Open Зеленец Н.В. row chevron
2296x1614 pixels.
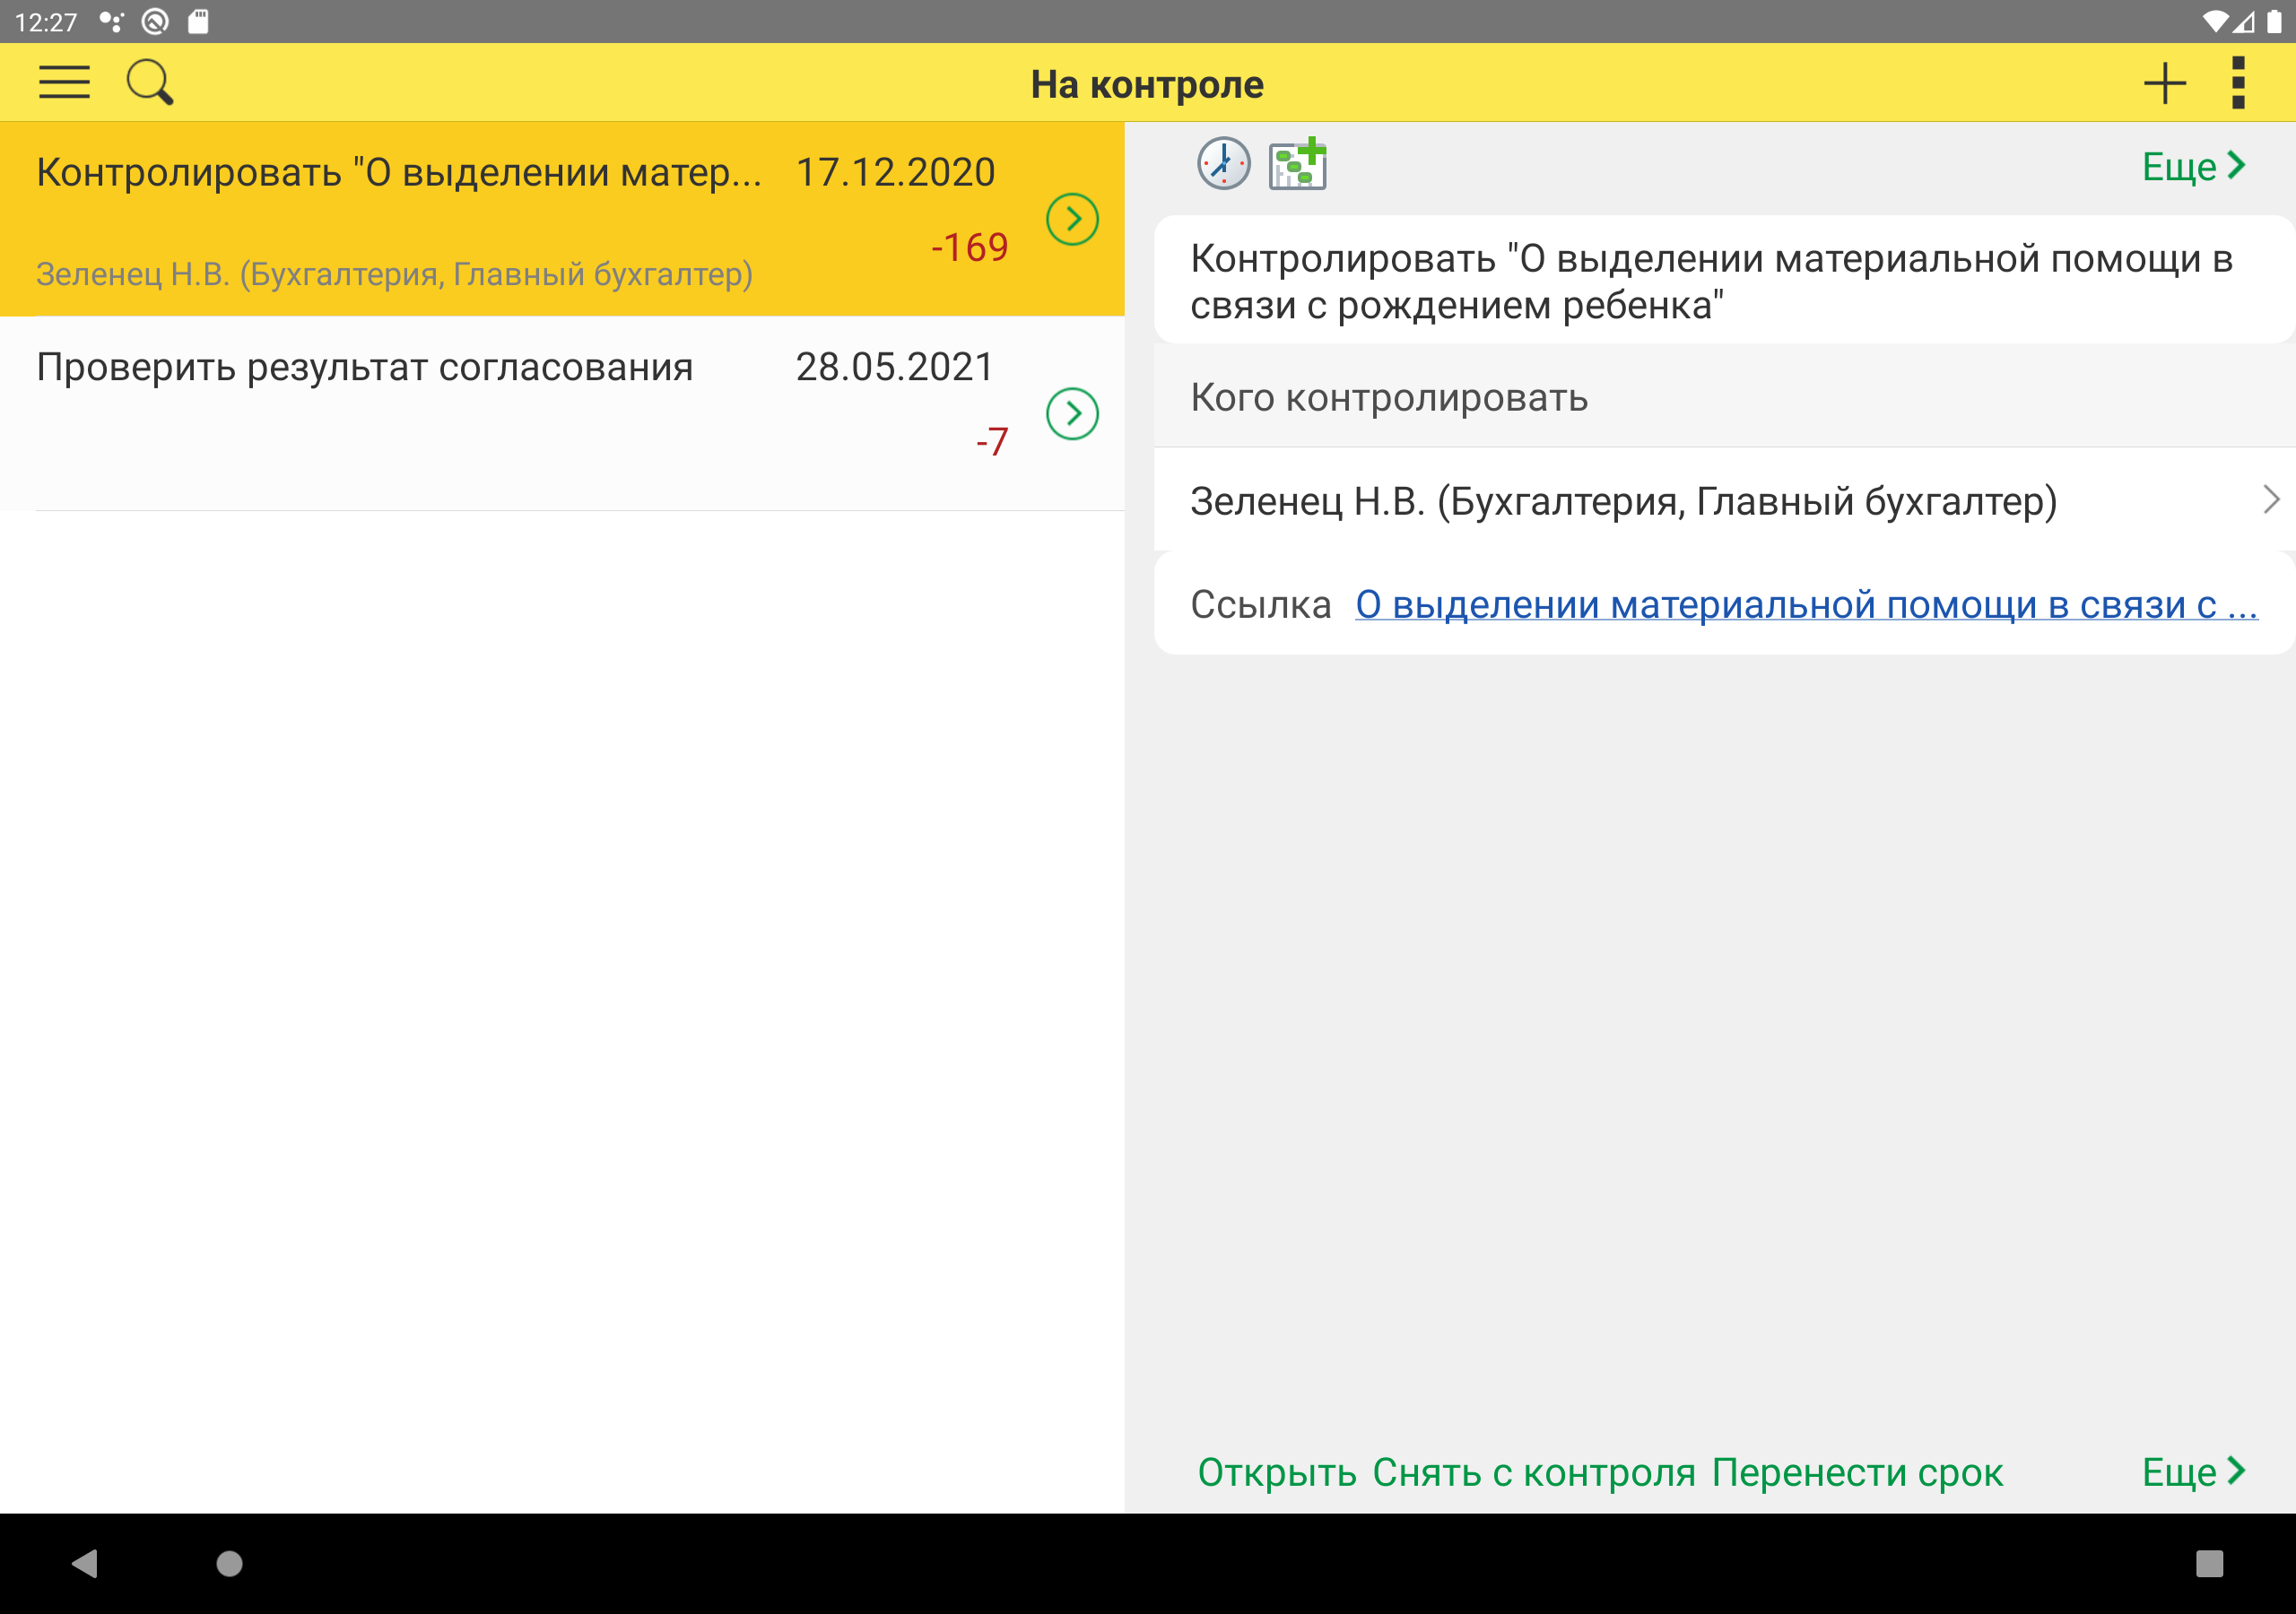tap(2270, 499)
